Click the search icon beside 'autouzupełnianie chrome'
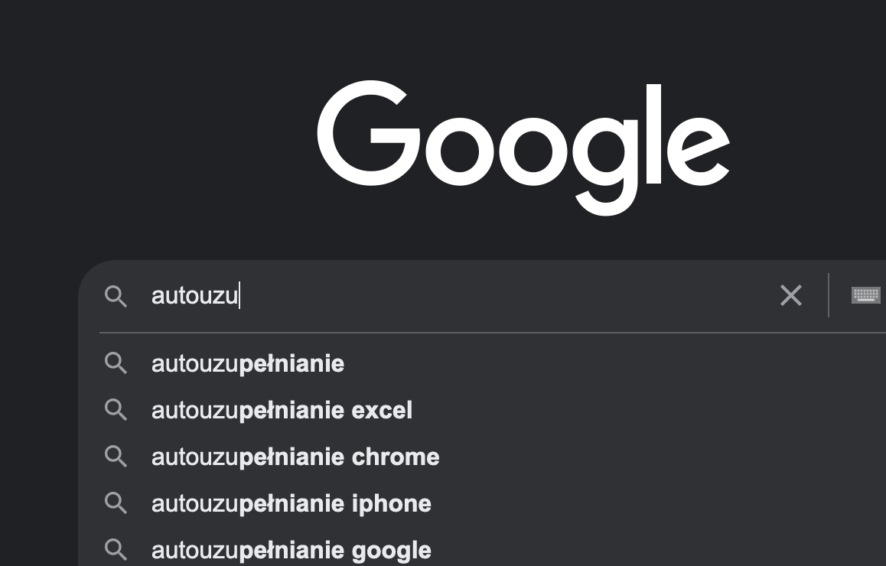The image size is (886, 566). [x=116, y=457]
